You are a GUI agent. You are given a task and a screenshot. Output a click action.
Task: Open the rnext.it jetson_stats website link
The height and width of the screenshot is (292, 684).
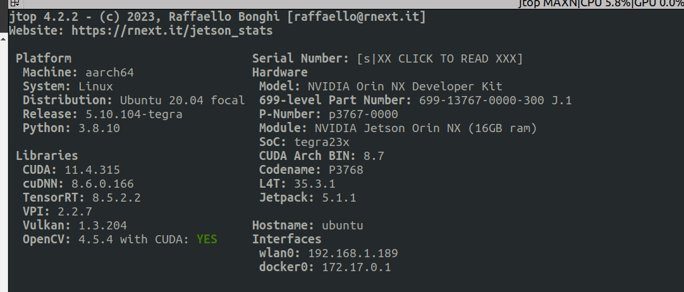pyautogui.click(x=173, y=31)
